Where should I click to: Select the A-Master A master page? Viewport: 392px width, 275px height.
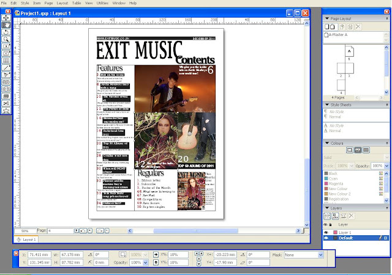coord(336,35)
